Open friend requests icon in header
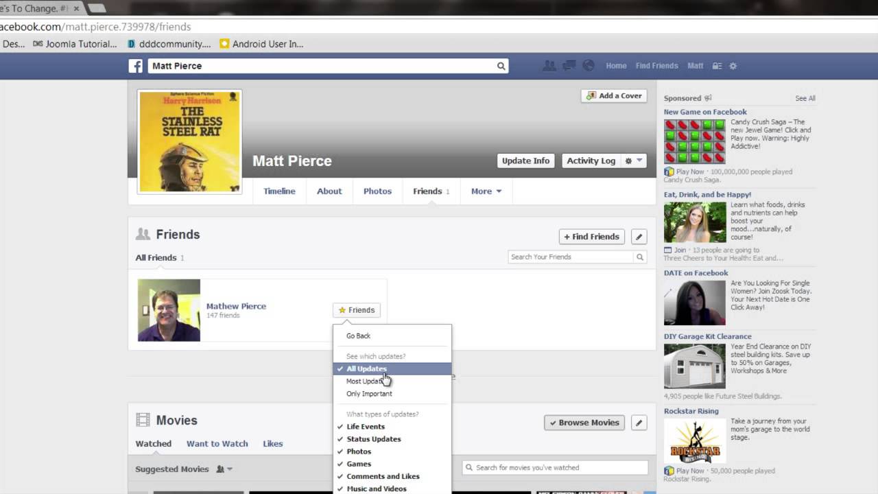The height and width of the screenshot is (494, 878). [x=549, y=66]
